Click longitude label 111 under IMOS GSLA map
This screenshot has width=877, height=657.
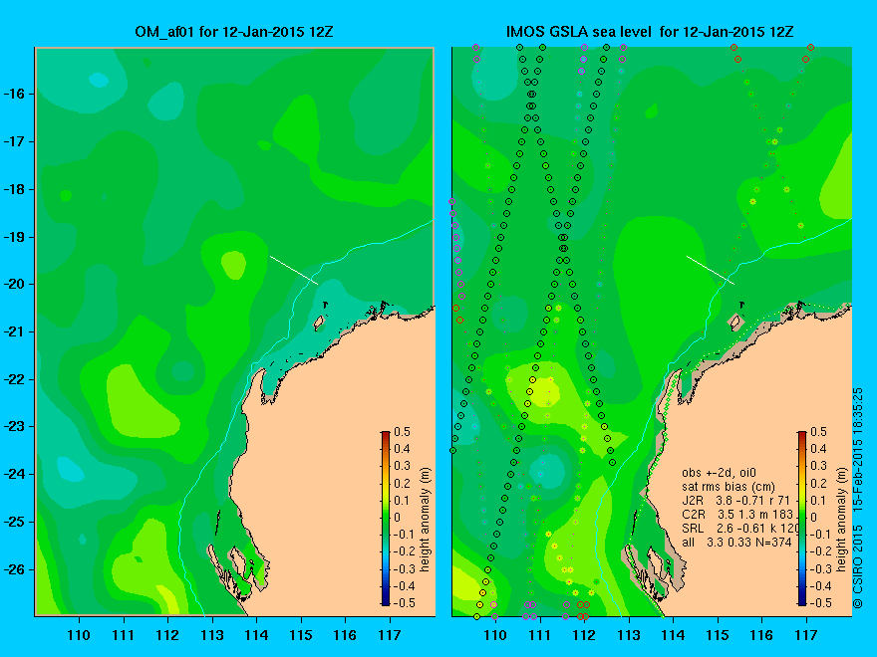[540, 635]
